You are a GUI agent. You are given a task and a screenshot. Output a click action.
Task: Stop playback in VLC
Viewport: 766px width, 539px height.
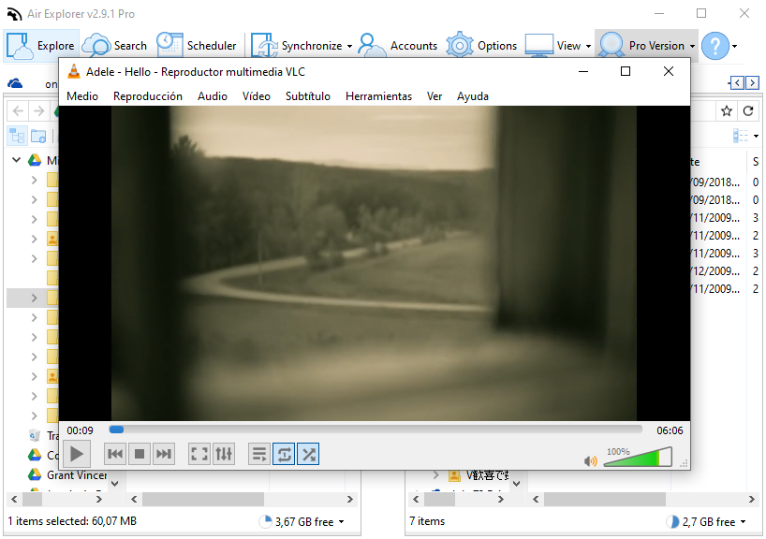point(140,454)
